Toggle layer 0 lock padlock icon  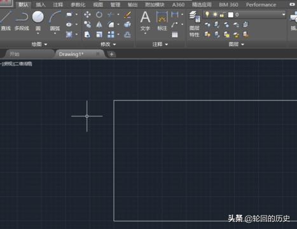(222, 15)
